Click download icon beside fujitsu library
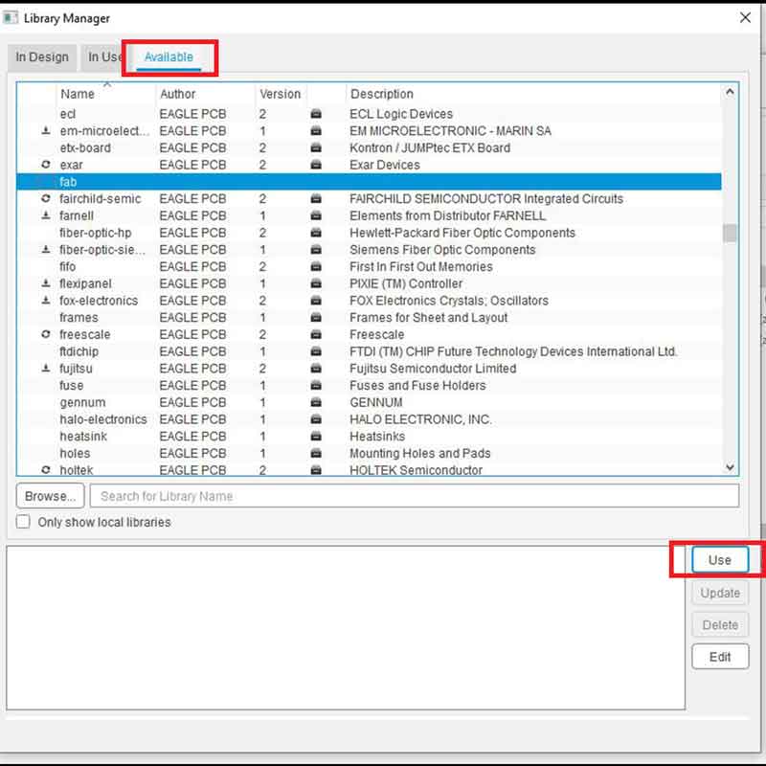 [x=46, y=369]
